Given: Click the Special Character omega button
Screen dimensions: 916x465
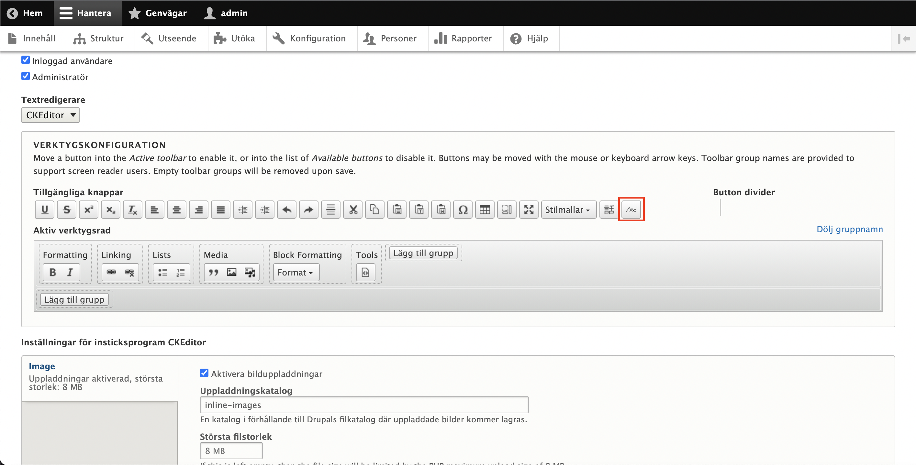Looking at the screenshot, I should (x=463, y=210).
